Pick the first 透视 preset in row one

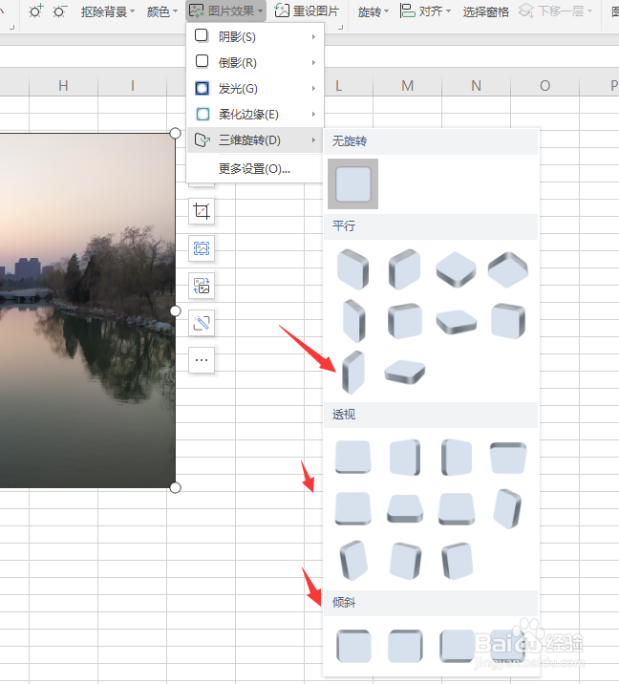pyautogui.click(x=352, y=457)
